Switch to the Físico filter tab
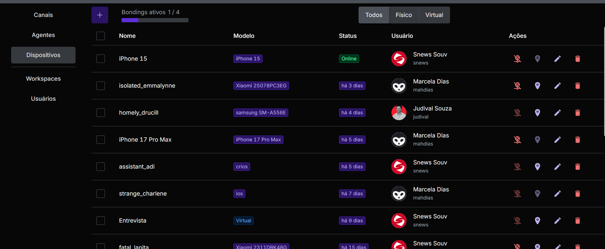605x249 pixels. tap(404, 15)
